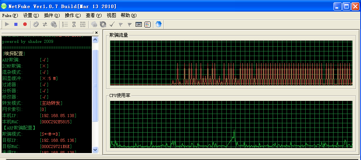Click the 本机IP row label

pos(10,116)
